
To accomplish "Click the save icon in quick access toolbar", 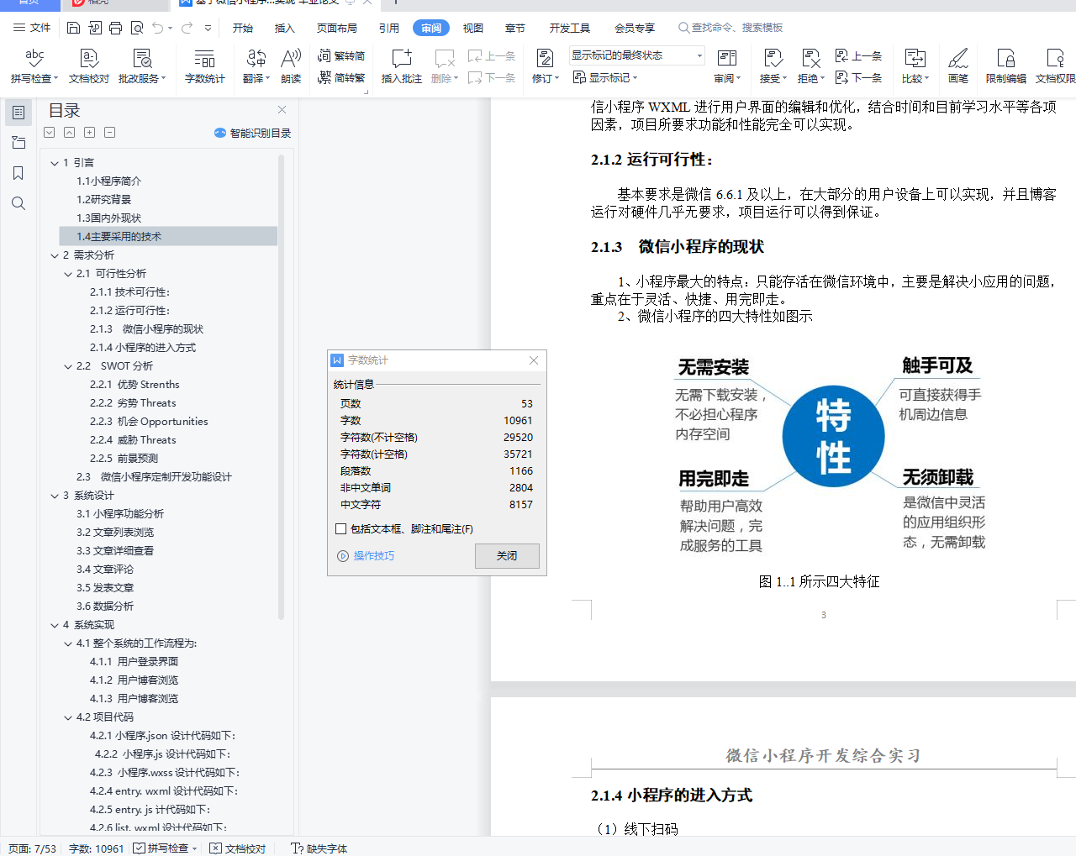I will click(x=74, y=28).
